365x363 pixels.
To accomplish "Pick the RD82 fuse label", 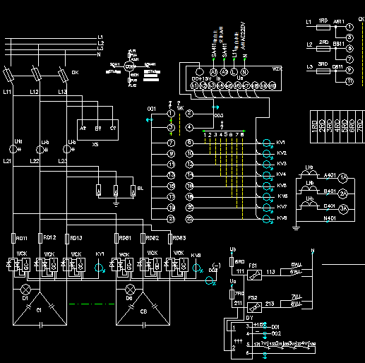I will click(x=152, y=238).
